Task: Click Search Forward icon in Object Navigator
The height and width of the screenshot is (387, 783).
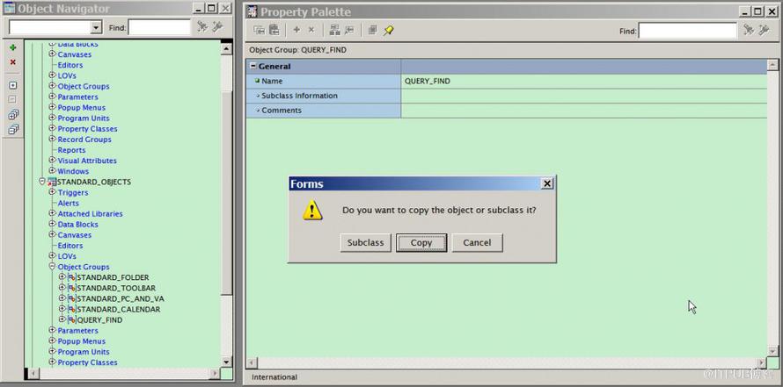Action: pyautogui.click(x=202, y=27)
